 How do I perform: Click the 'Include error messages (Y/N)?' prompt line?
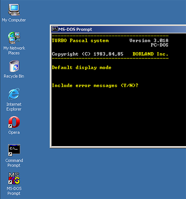(x=95, y=85)
